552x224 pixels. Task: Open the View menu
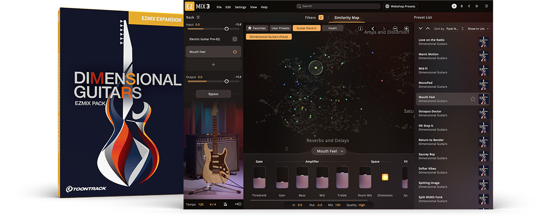[253, 7]
